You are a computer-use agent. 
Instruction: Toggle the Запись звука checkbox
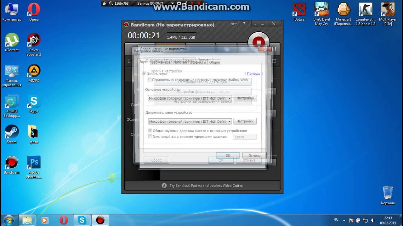[x=144, y=74]
